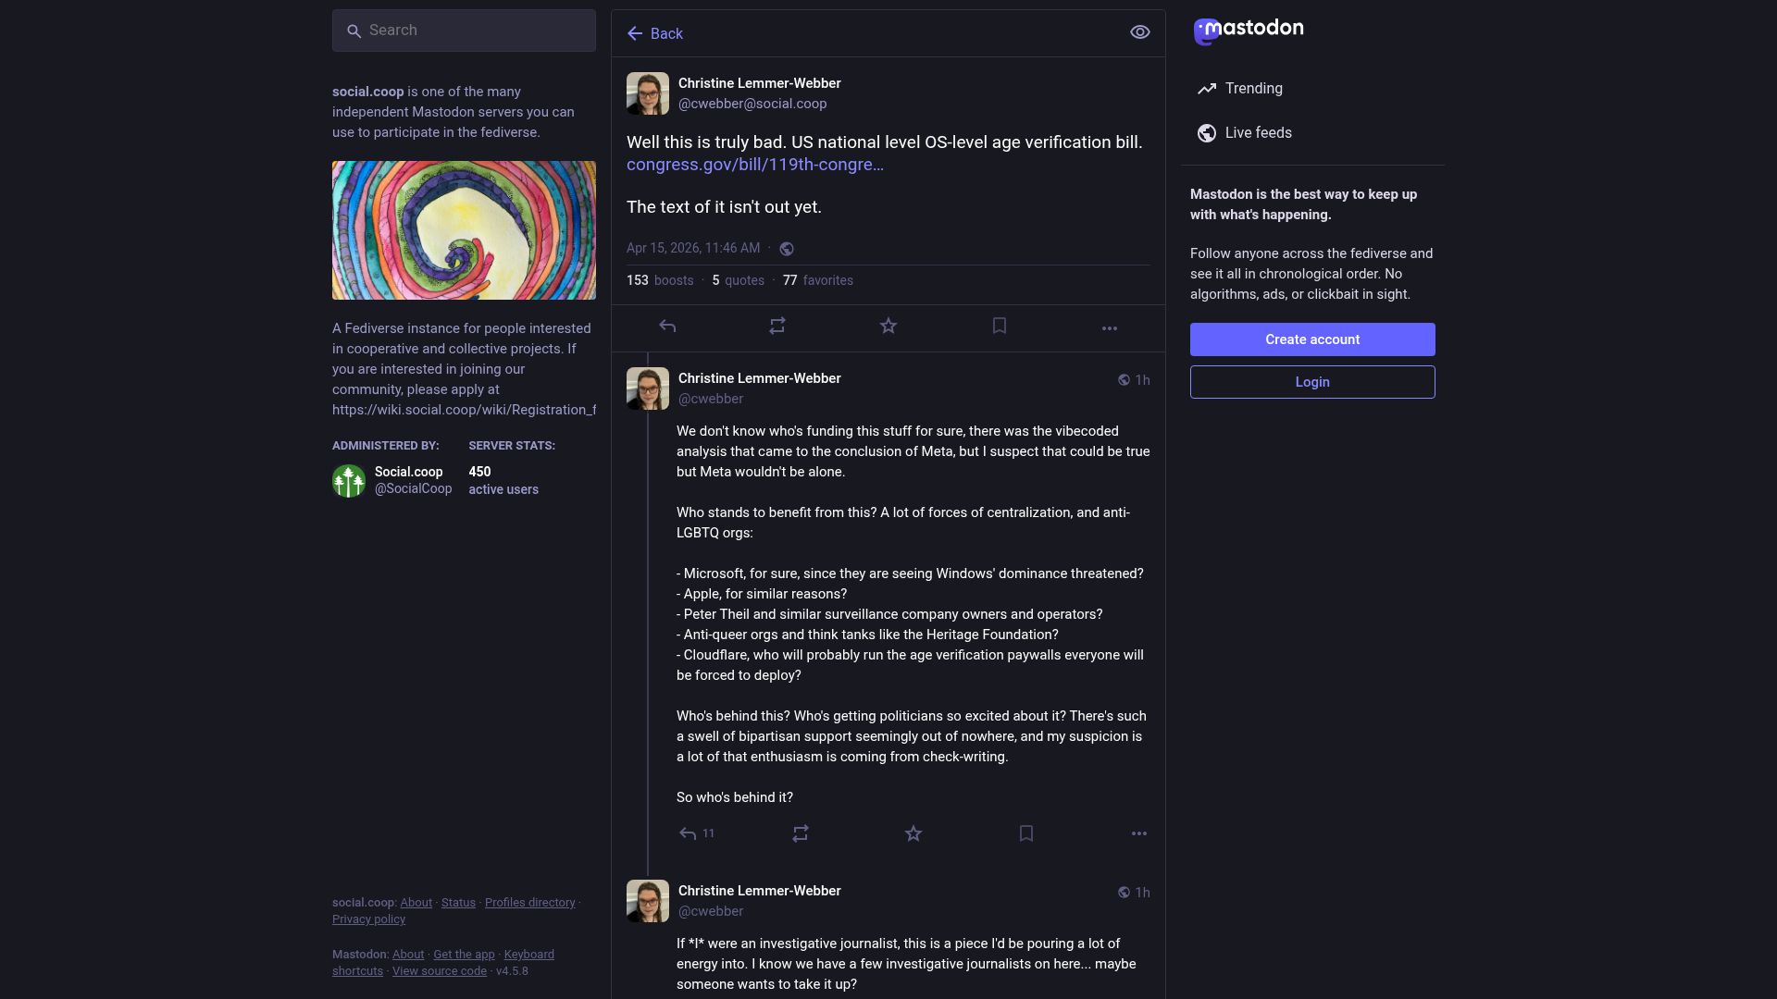Open social.coop About link in footer
The image size is (1777, 999).
coord(416,903)
